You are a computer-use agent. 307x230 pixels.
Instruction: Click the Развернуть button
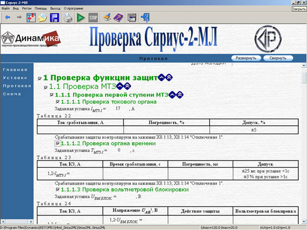[x=246, y=58]
